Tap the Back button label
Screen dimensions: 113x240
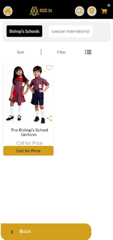point(25,231)
